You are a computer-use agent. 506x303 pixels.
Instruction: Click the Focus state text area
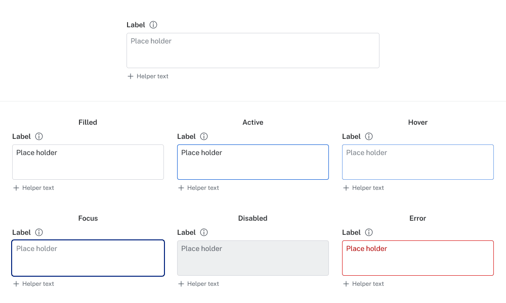click(88, 258)
